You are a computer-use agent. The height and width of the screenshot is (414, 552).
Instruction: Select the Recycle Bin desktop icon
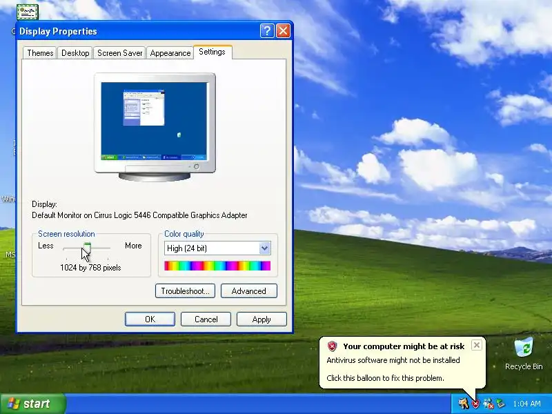tap(524, 354)
